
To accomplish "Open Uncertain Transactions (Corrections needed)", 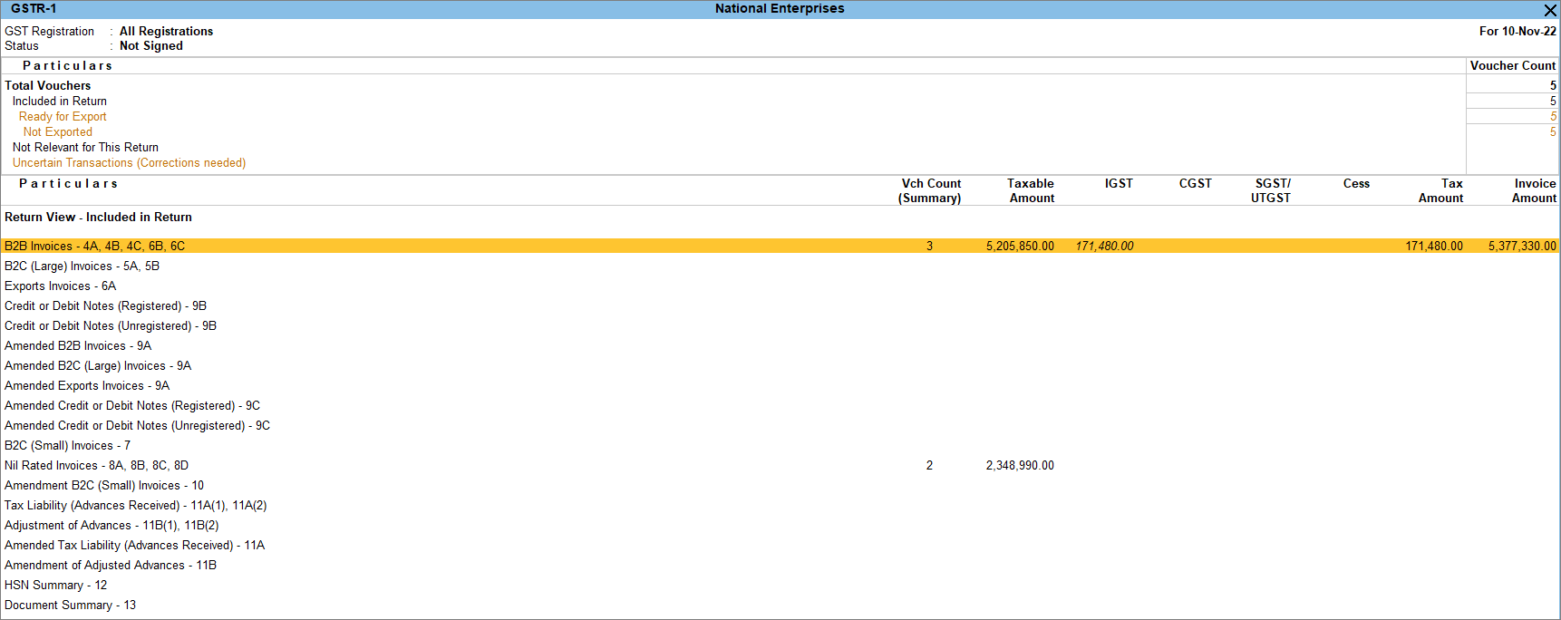I will 129,162.
